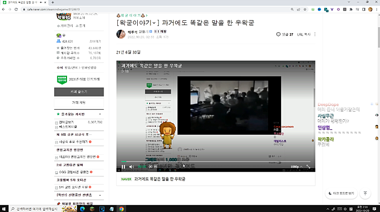Mute the tab via its audio icon
This screenshot has width=380, height=212.
[41, 2]
